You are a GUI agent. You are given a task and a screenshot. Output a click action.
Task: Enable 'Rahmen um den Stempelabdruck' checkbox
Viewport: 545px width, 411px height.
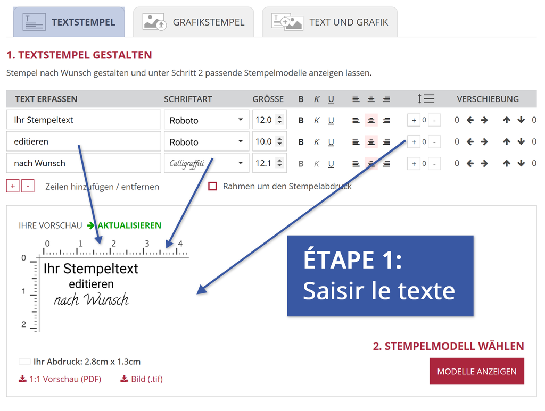[213, 187]
